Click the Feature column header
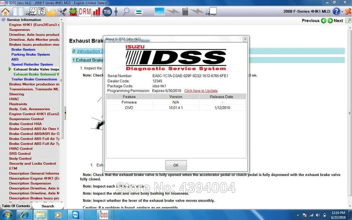The height and width of the screenshot is (220, 352). click(x=129, y=97)
